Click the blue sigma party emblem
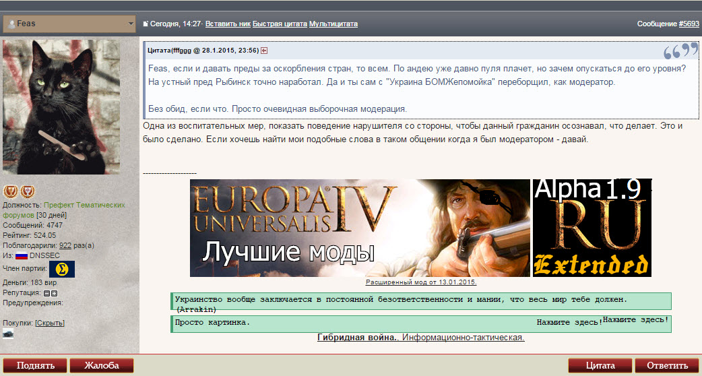The image size is (702, 376). (x=62, y=269)
